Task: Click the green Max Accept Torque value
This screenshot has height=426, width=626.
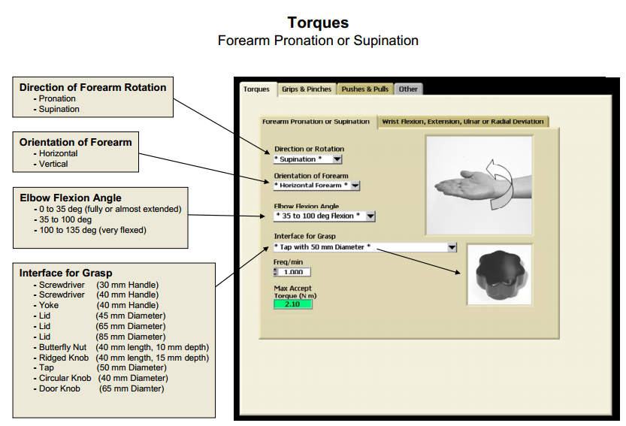Action: coord(292,304)
